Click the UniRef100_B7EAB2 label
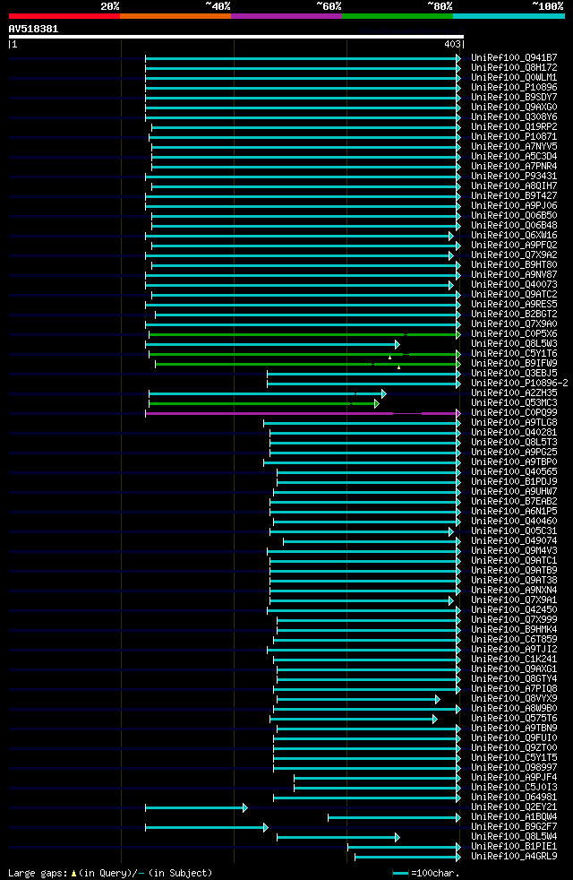The image size is (573, 880). click(x=514, y=502)
